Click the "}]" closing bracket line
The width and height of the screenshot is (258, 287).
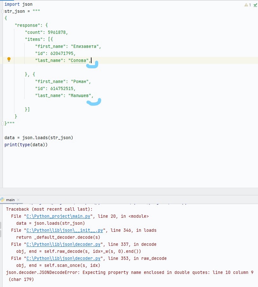point(27,110)
